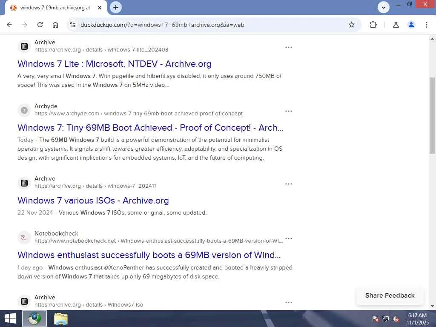
Task: Click the browser icon in taskbar
Action: (34, 318)
